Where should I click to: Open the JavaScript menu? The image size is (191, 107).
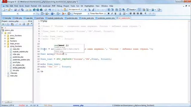pos(47,6)
